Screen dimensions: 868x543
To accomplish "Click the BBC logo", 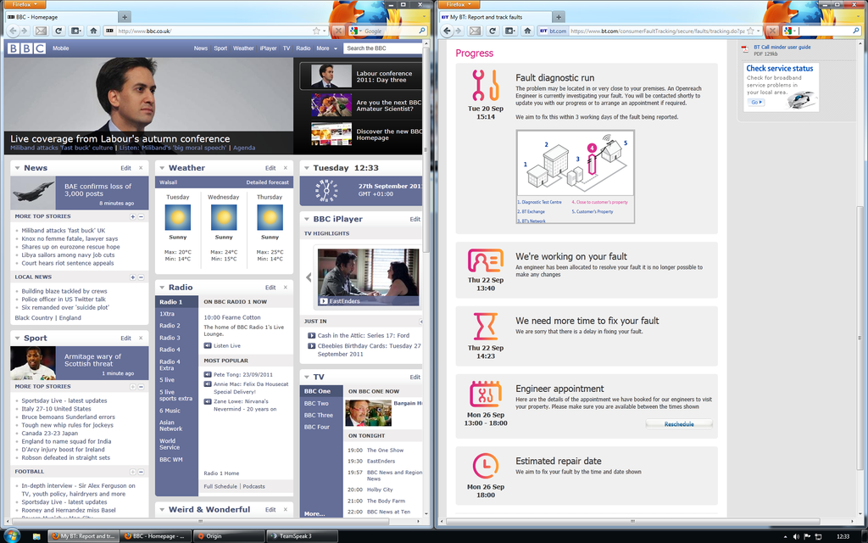I will (x=26, y=48).
